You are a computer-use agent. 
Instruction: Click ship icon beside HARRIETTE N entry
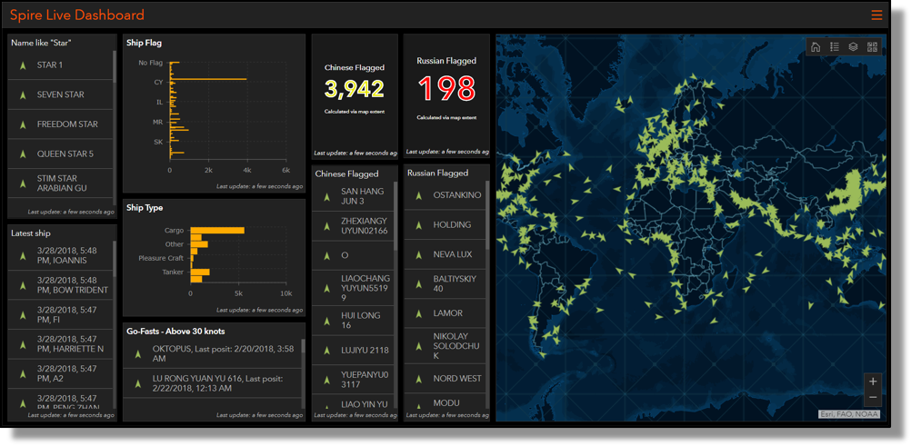[23, 344]
